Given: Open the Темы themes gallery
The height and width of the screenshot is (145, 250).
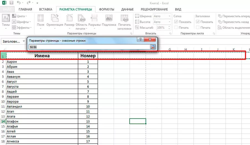Looking at the screenshot, I should tap(6, 22).
